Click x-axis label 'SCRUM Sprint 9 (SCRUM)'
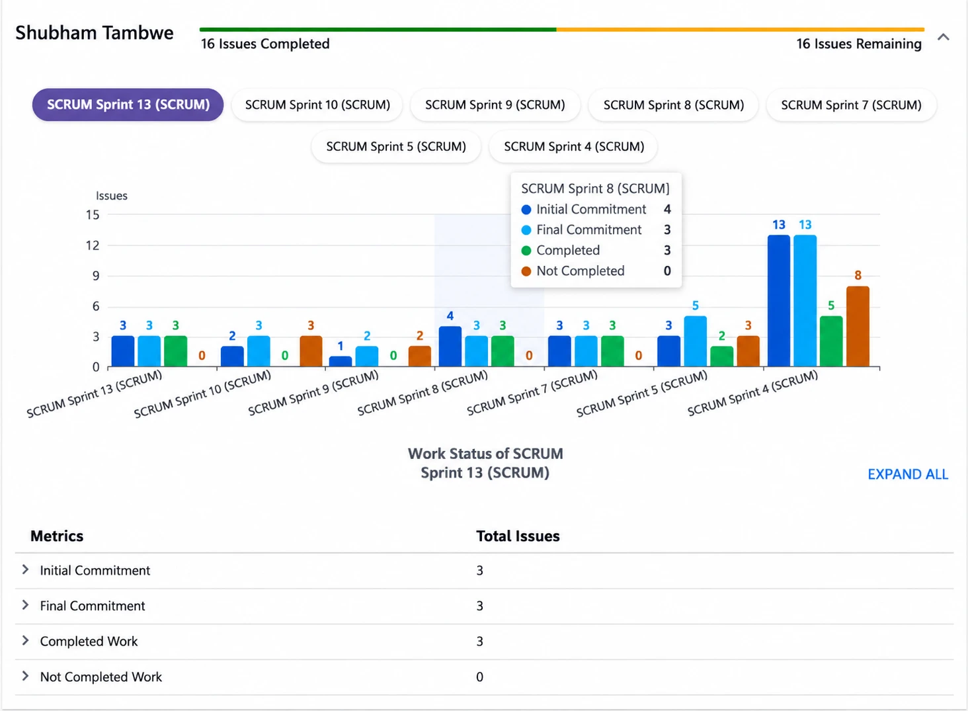Screen dimensions: 968x711 click(x=313, y=393)
